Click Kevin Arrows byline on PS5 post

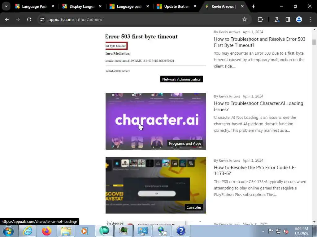point(229,160)
